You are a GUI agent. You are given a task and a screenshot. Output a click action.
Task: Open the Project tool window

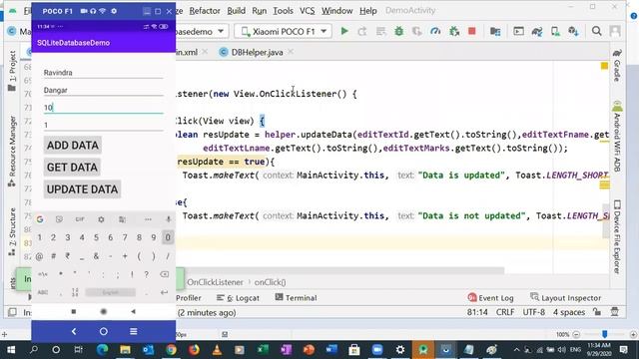(12, 71)
